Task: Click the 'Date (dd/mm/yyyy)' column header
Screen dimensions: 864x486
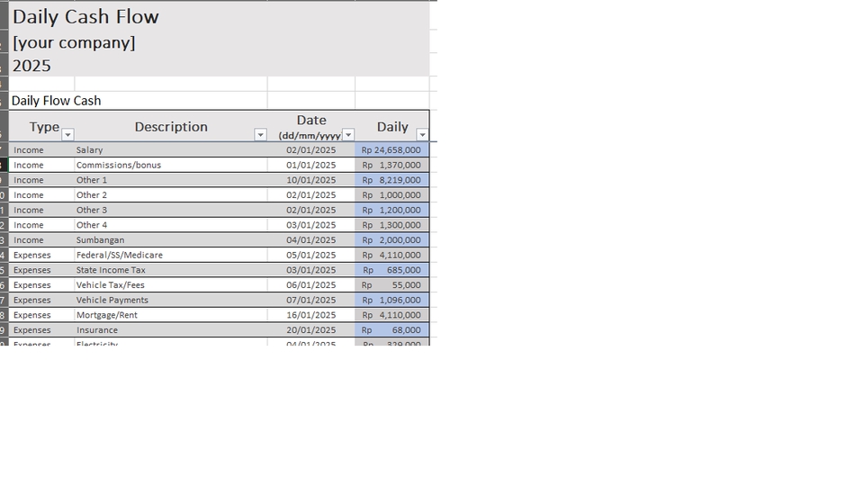Action: point(311,126)
